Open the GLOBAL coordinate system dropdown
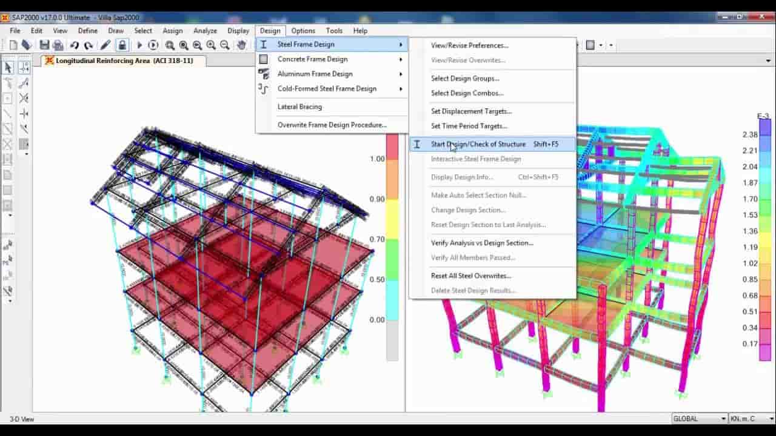 coord(725,418)
